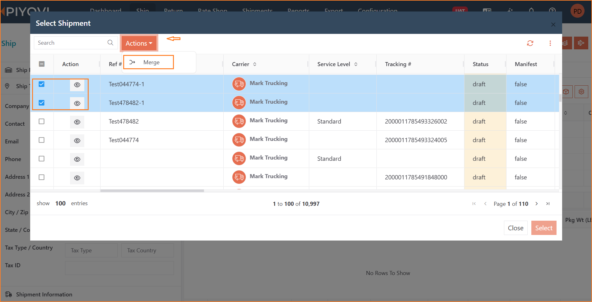Close the Select Shipment dialog with X
This screenshot has width=592, height=302.
[x=553, y=25]
